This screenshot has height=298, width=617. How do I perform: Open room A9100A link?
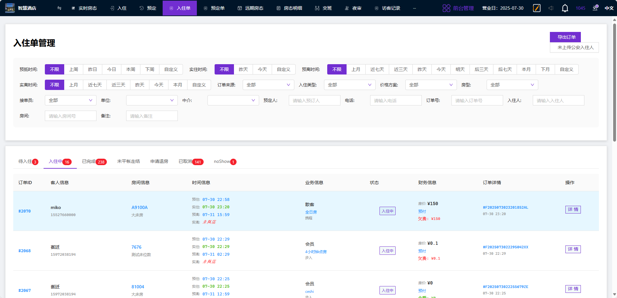pos(139,207)
